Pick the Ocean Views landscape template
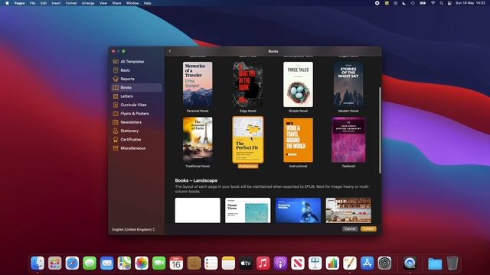 click(x=248, y=211)
